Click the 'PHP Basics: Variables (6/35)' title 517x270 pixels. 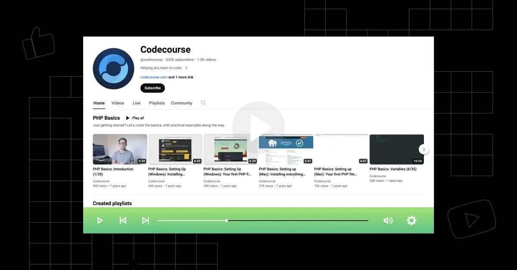393,169
